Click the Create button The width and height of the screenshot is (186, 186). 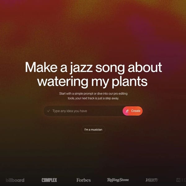[133, 111]
